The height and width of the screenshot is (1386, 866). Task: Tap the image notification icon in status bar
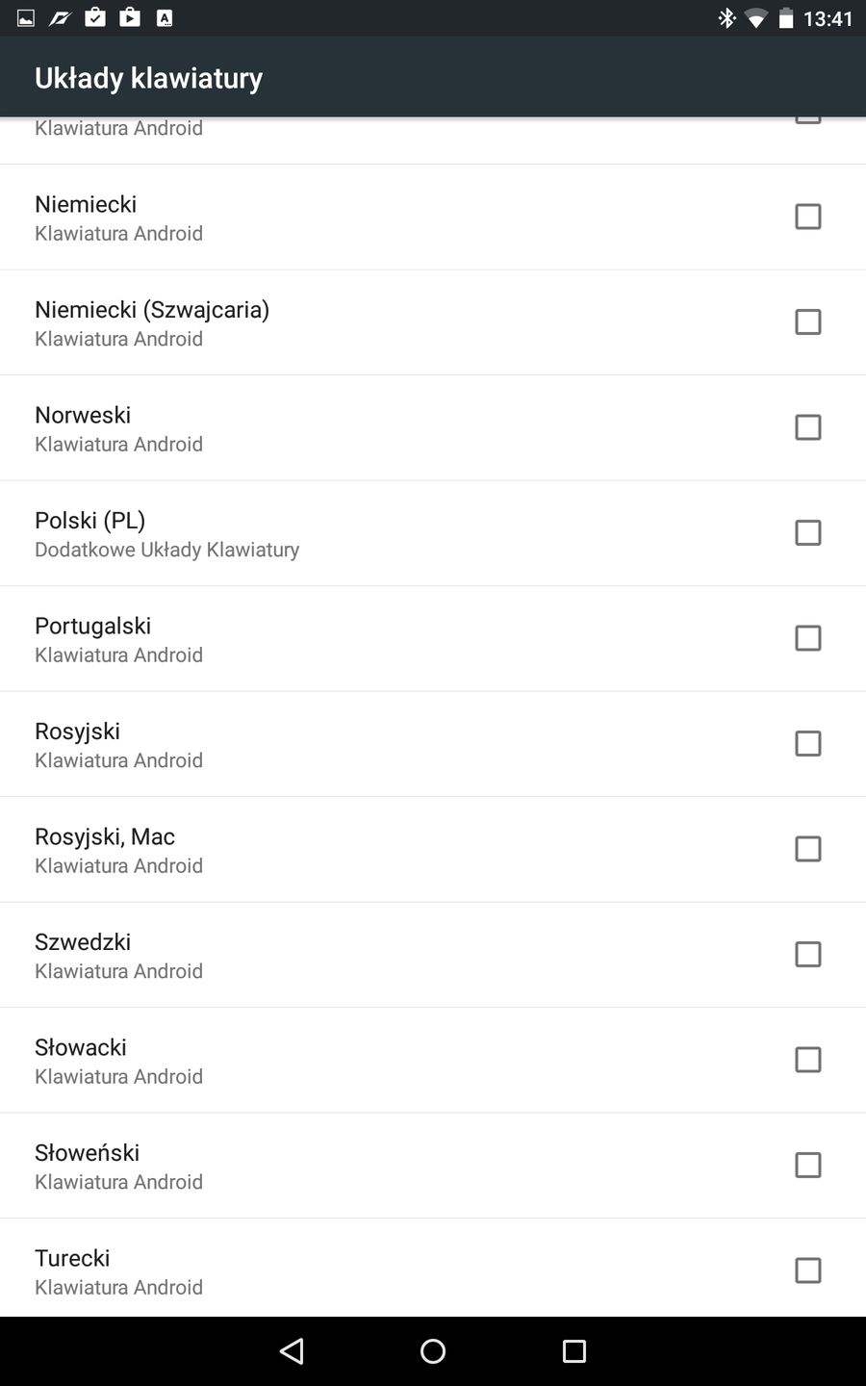point(26,17)
